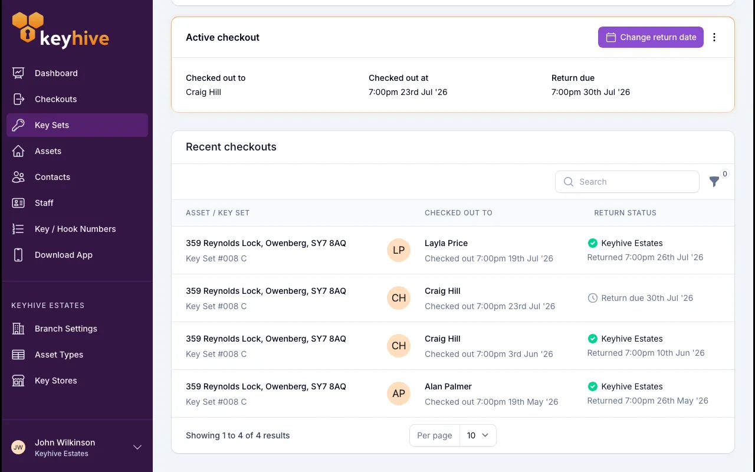The image size is (755, 472).
Task: Click the Contacts people icon
Action: click(18, 177)
